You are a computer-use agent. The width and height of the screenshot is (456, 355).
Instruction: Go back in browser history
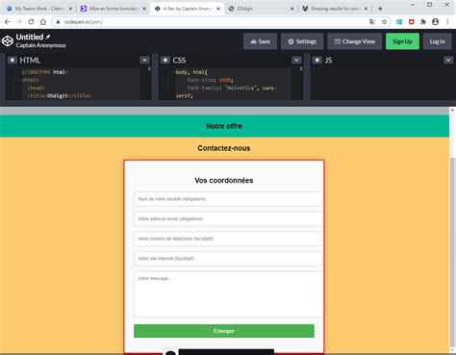click(x=7, y=22)
